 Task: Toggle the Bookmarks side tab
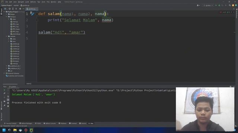click(1, 106)
